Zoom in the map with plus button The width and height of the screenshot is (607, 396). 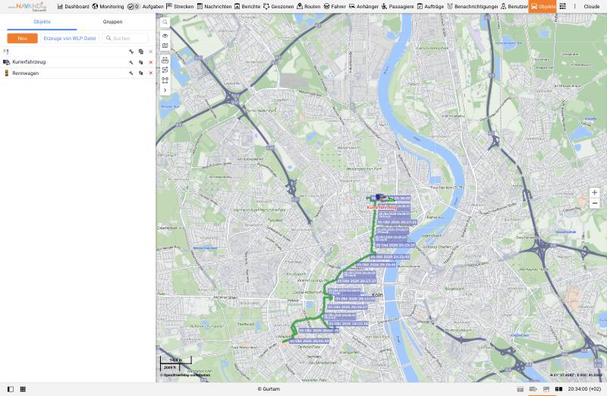594,192
